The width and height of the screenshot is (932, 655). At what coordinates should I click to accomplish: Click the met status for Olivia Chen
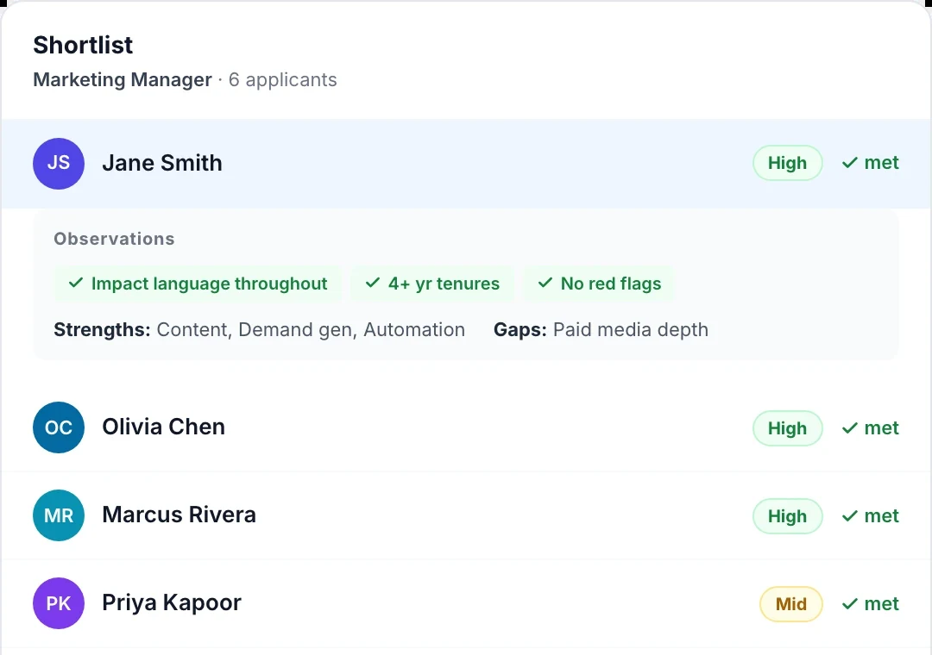pos(870,428)
